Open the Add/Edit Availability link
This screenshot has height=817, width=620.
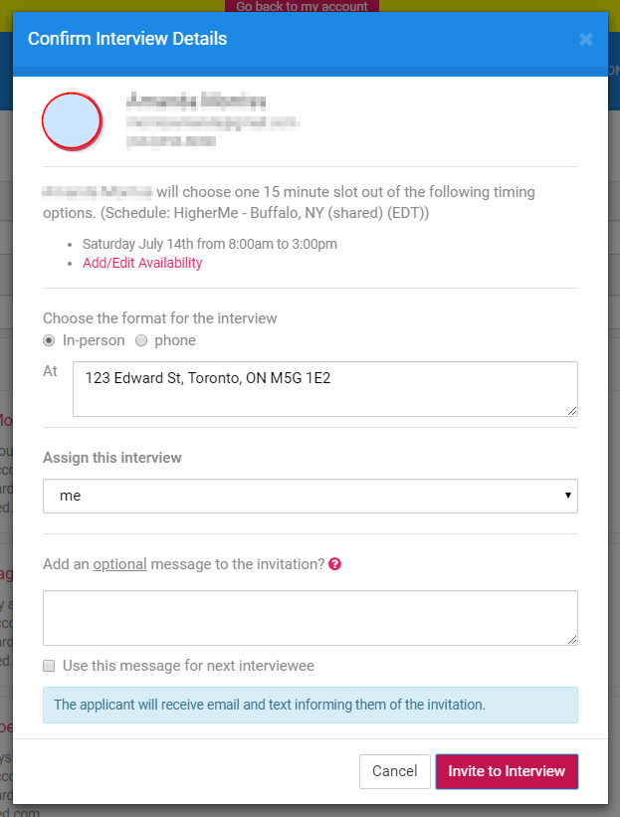[x=142, y=263]
